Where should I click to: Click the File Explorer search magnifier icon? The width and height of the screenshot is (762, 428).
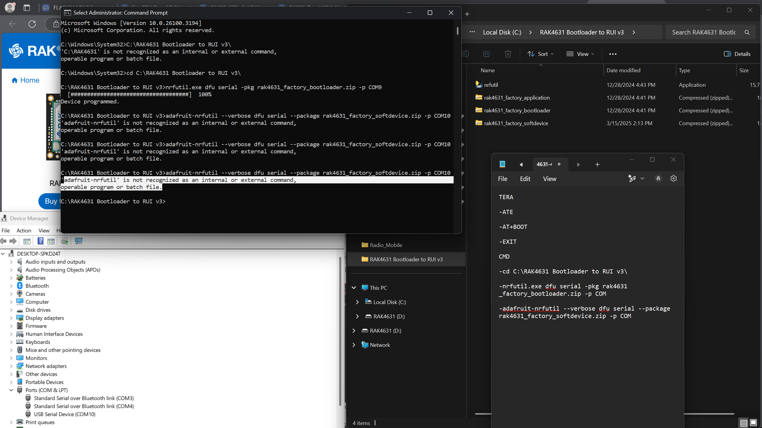(x=747, y=32)
